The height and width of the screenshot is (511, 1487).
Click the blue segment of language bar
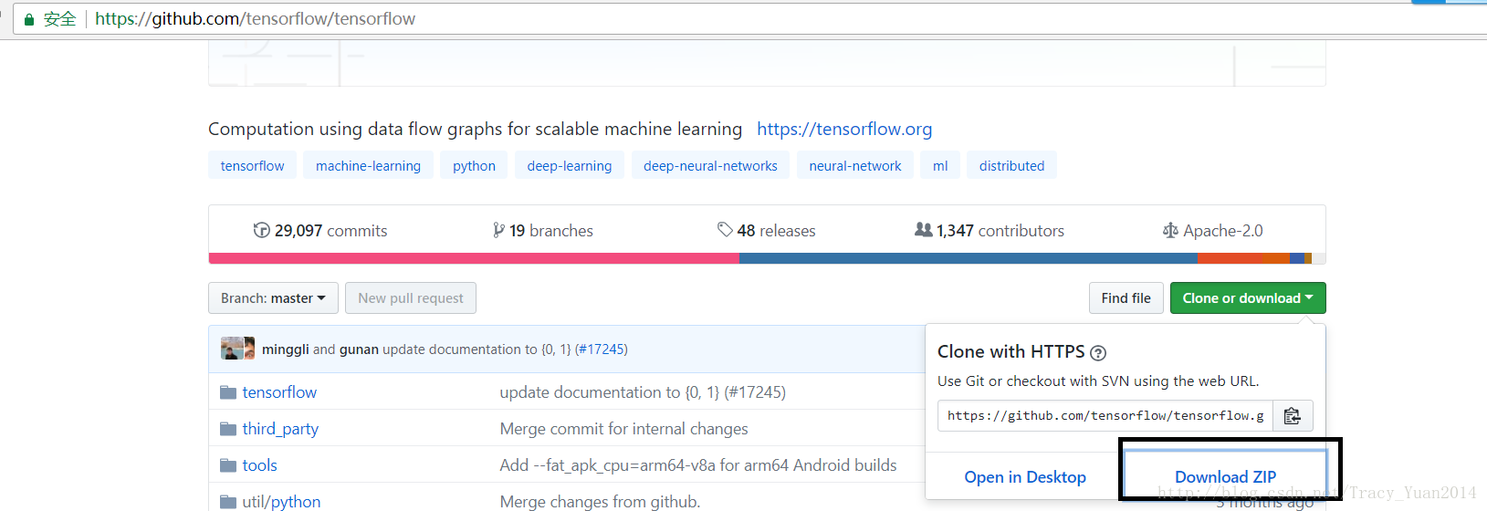pos(968,258)
